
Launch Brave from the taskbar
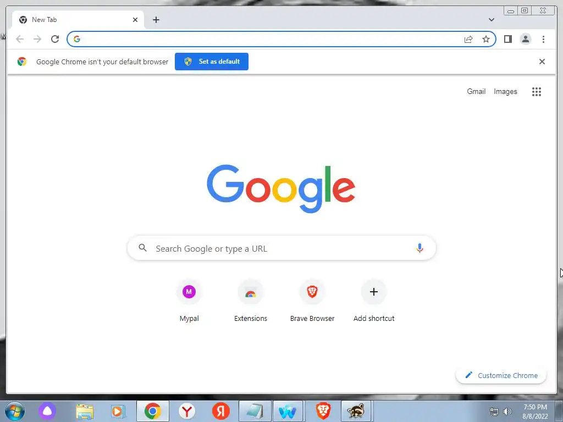(323, 411)
